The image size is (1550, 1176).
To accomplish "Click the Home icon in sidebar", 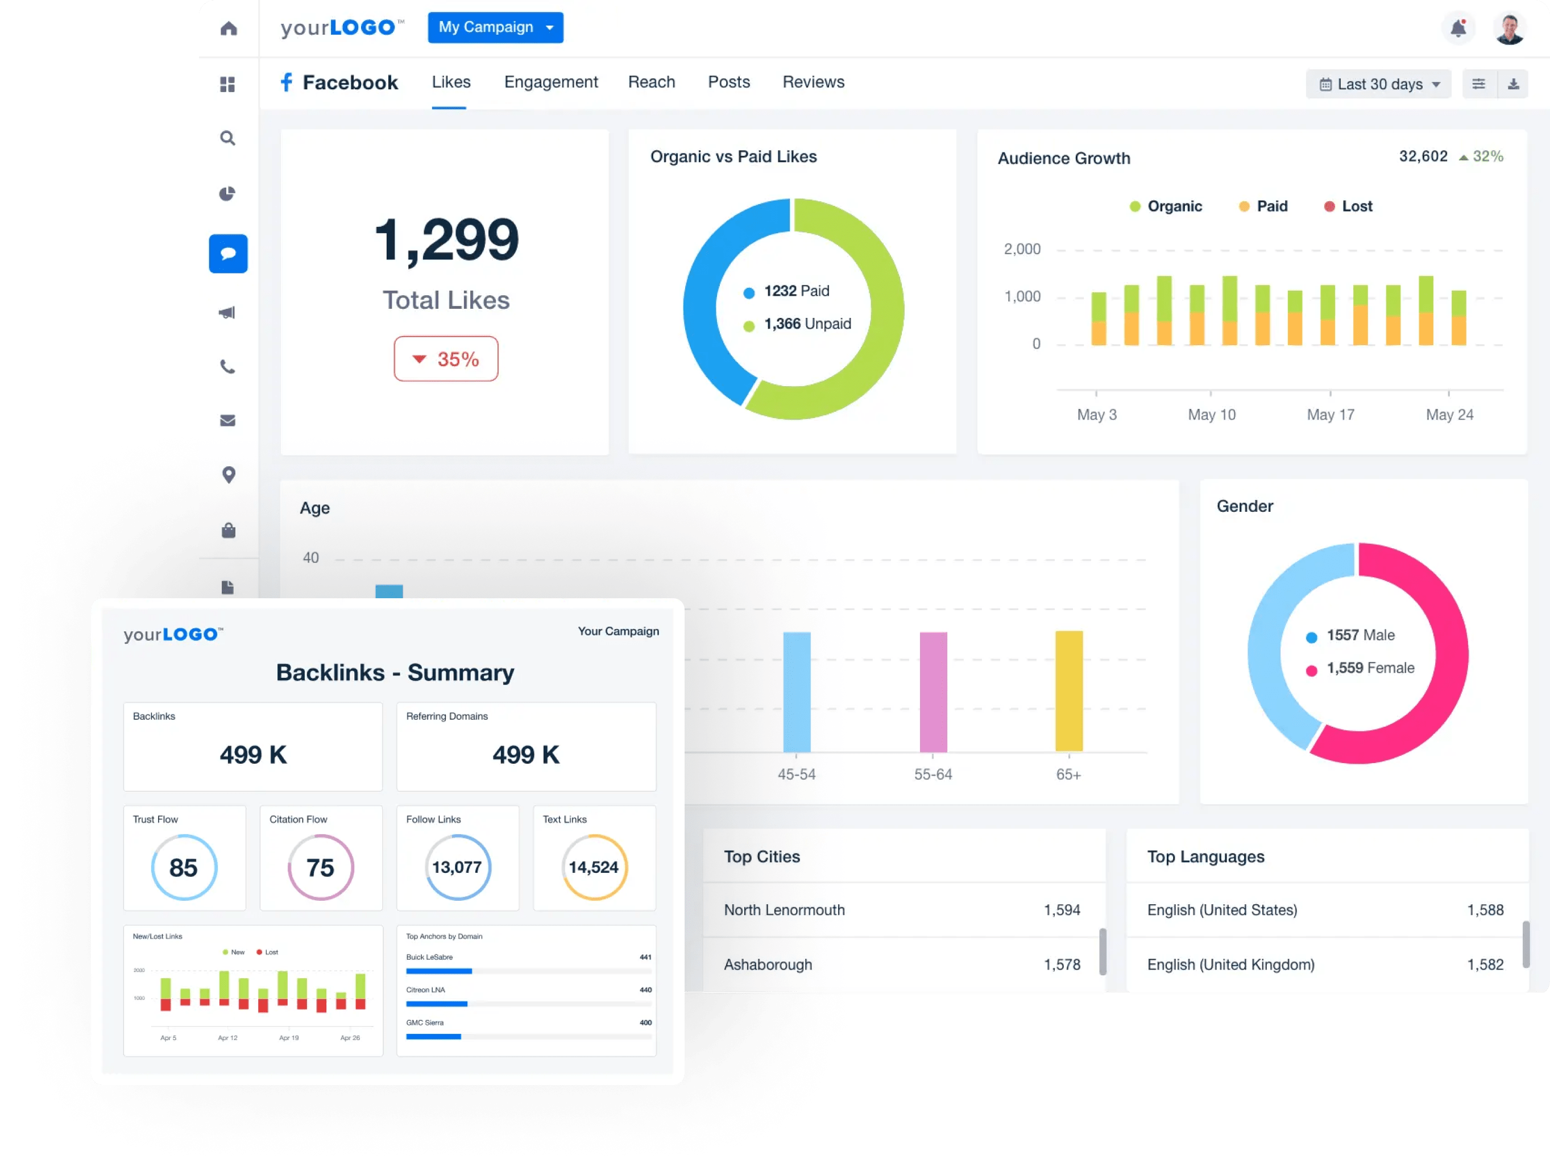I will tap(229, 27).
